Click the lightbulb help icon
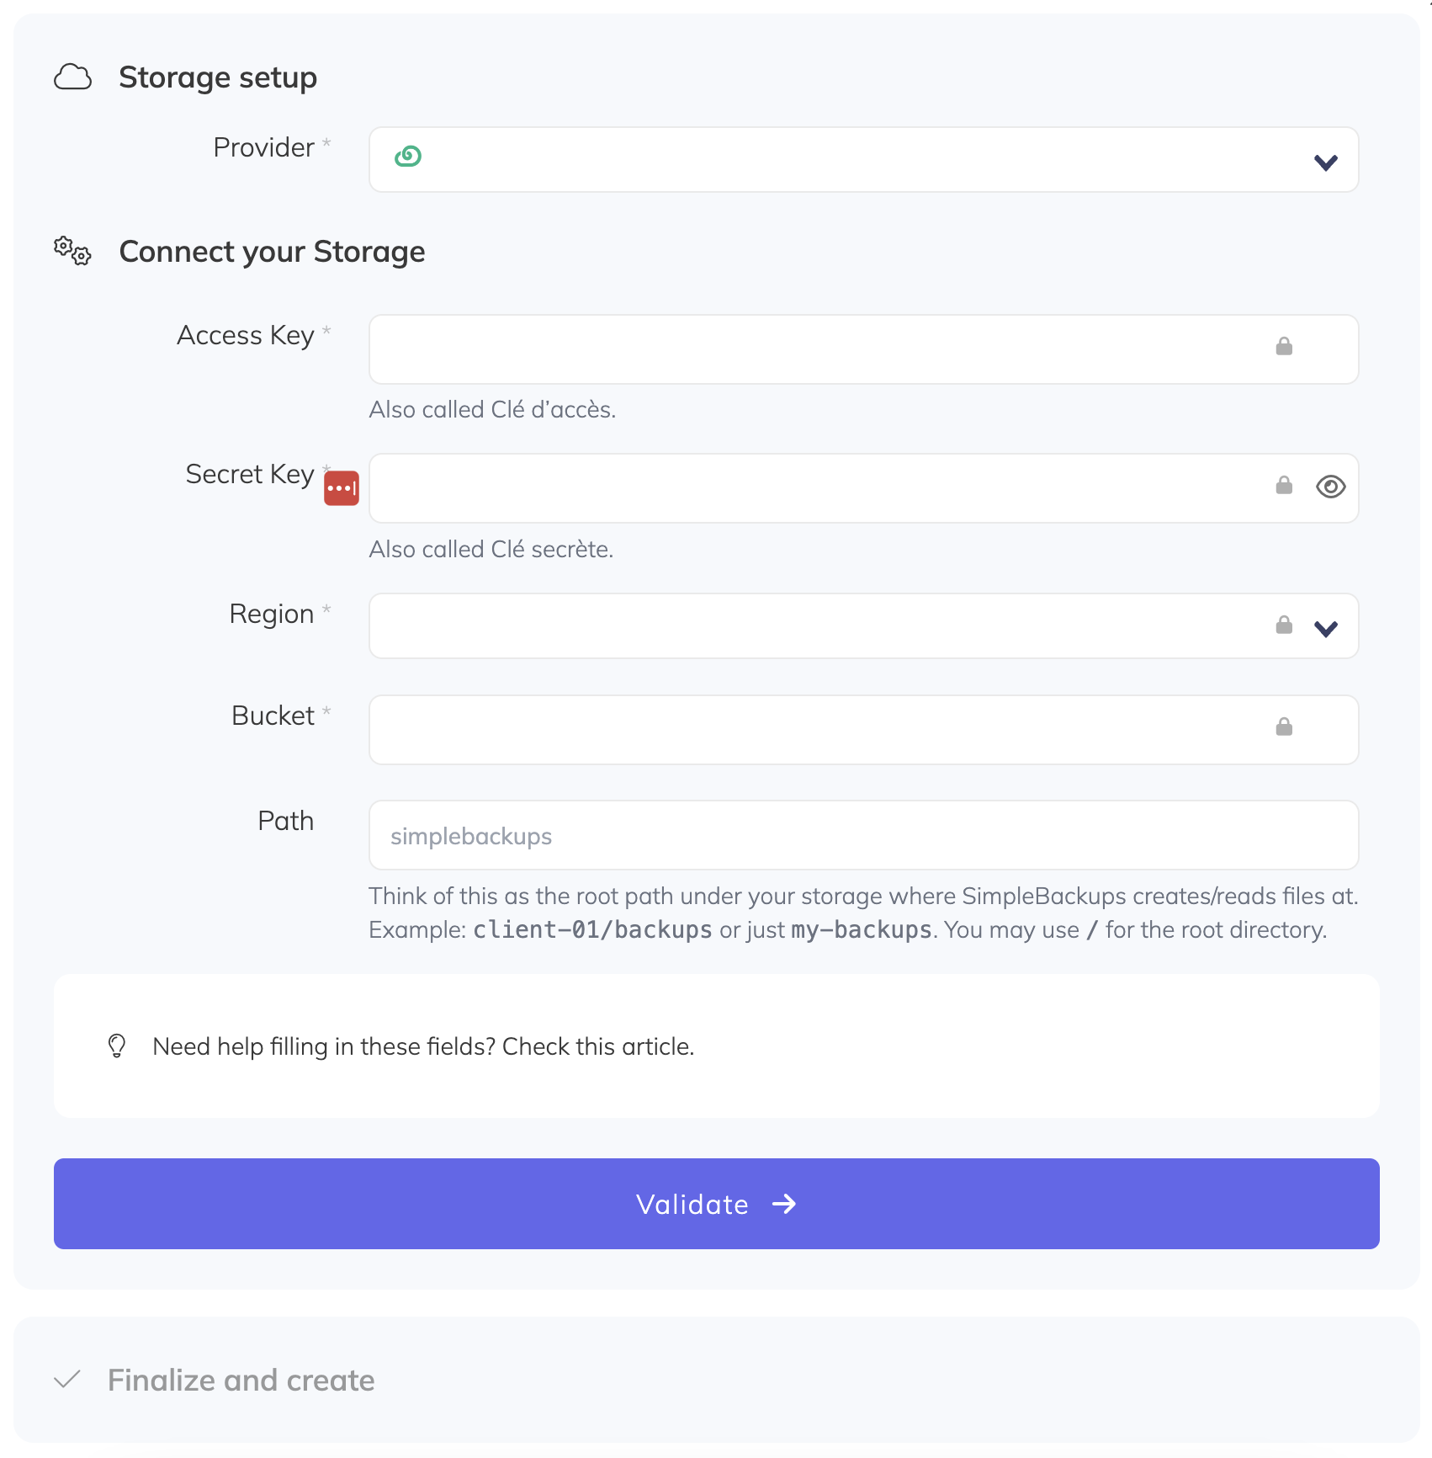1432x1458 pixels. tap(117, 1046)
